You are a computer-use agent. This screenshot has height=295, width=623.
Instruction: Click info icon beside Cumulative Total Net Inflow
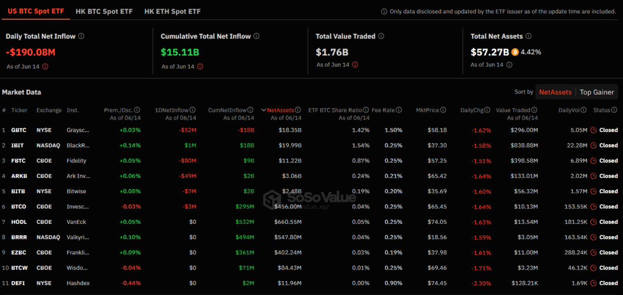coord(257,36)
